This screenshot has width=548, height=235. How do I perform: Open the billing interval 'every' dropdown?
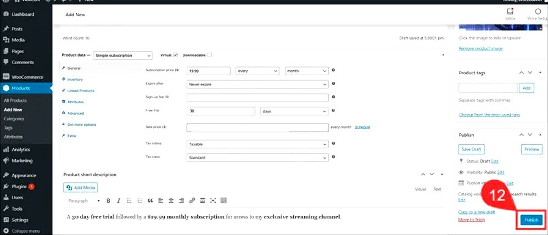click(x=258, y=71)
